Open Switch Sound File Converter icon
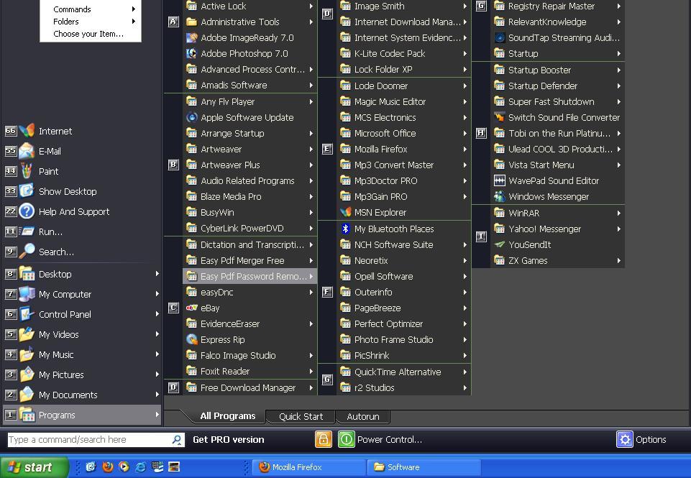 (x=499, y=118)
